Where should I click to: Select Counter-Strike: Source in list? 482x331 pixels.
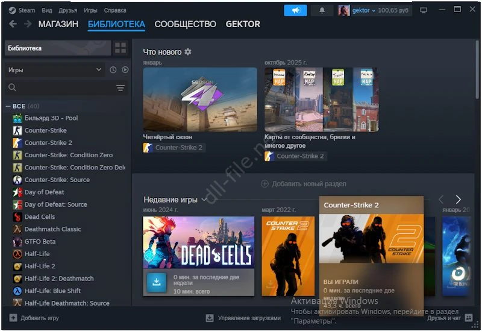[57, 180]
